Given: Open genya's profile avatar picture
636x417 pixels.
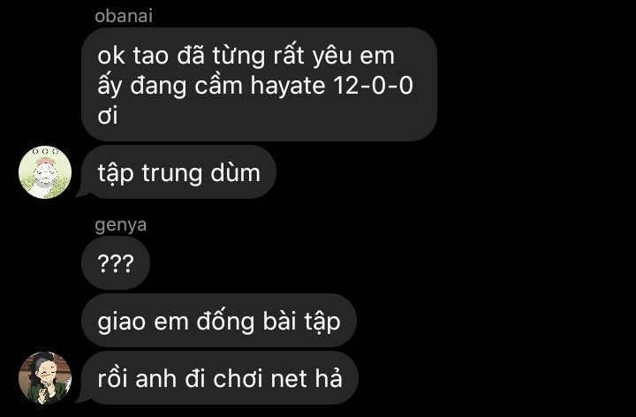Looking at the screenshot, I should coord(45,378).
